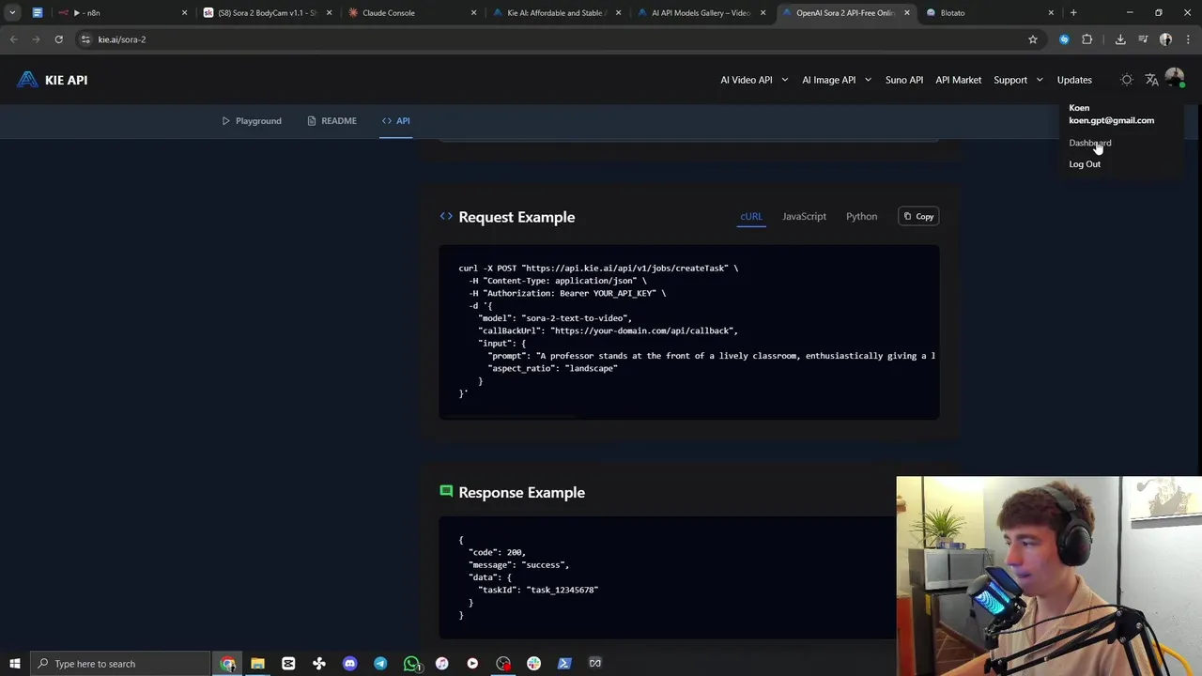The image size is (1202, 676).
Task: Close the Blotato tab
Action: [1051, 13]
